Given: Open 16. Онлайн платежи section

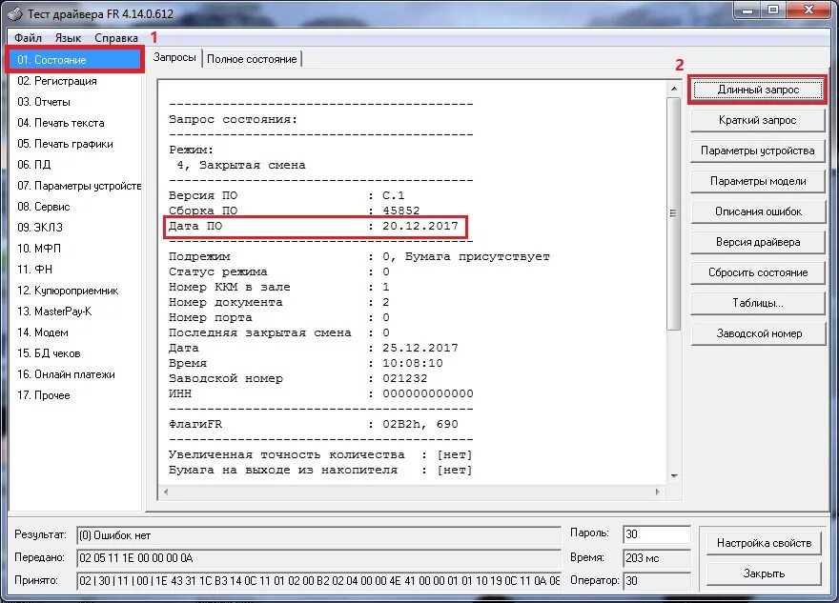Looking at the screenshot, I should 66,374.
